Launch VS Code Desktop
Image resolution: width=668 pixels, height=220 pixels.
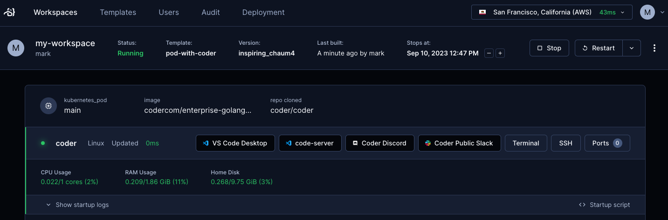(235, 143)
